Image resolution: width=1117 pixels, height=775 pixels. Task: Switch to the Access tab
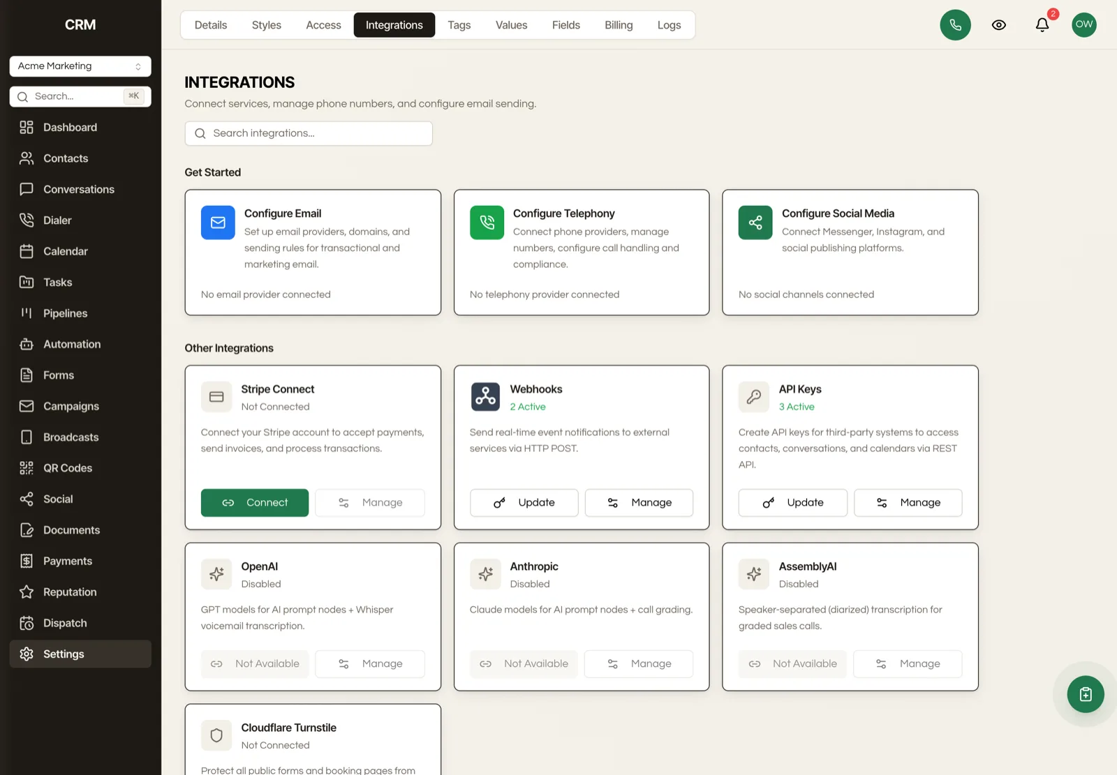323,25
